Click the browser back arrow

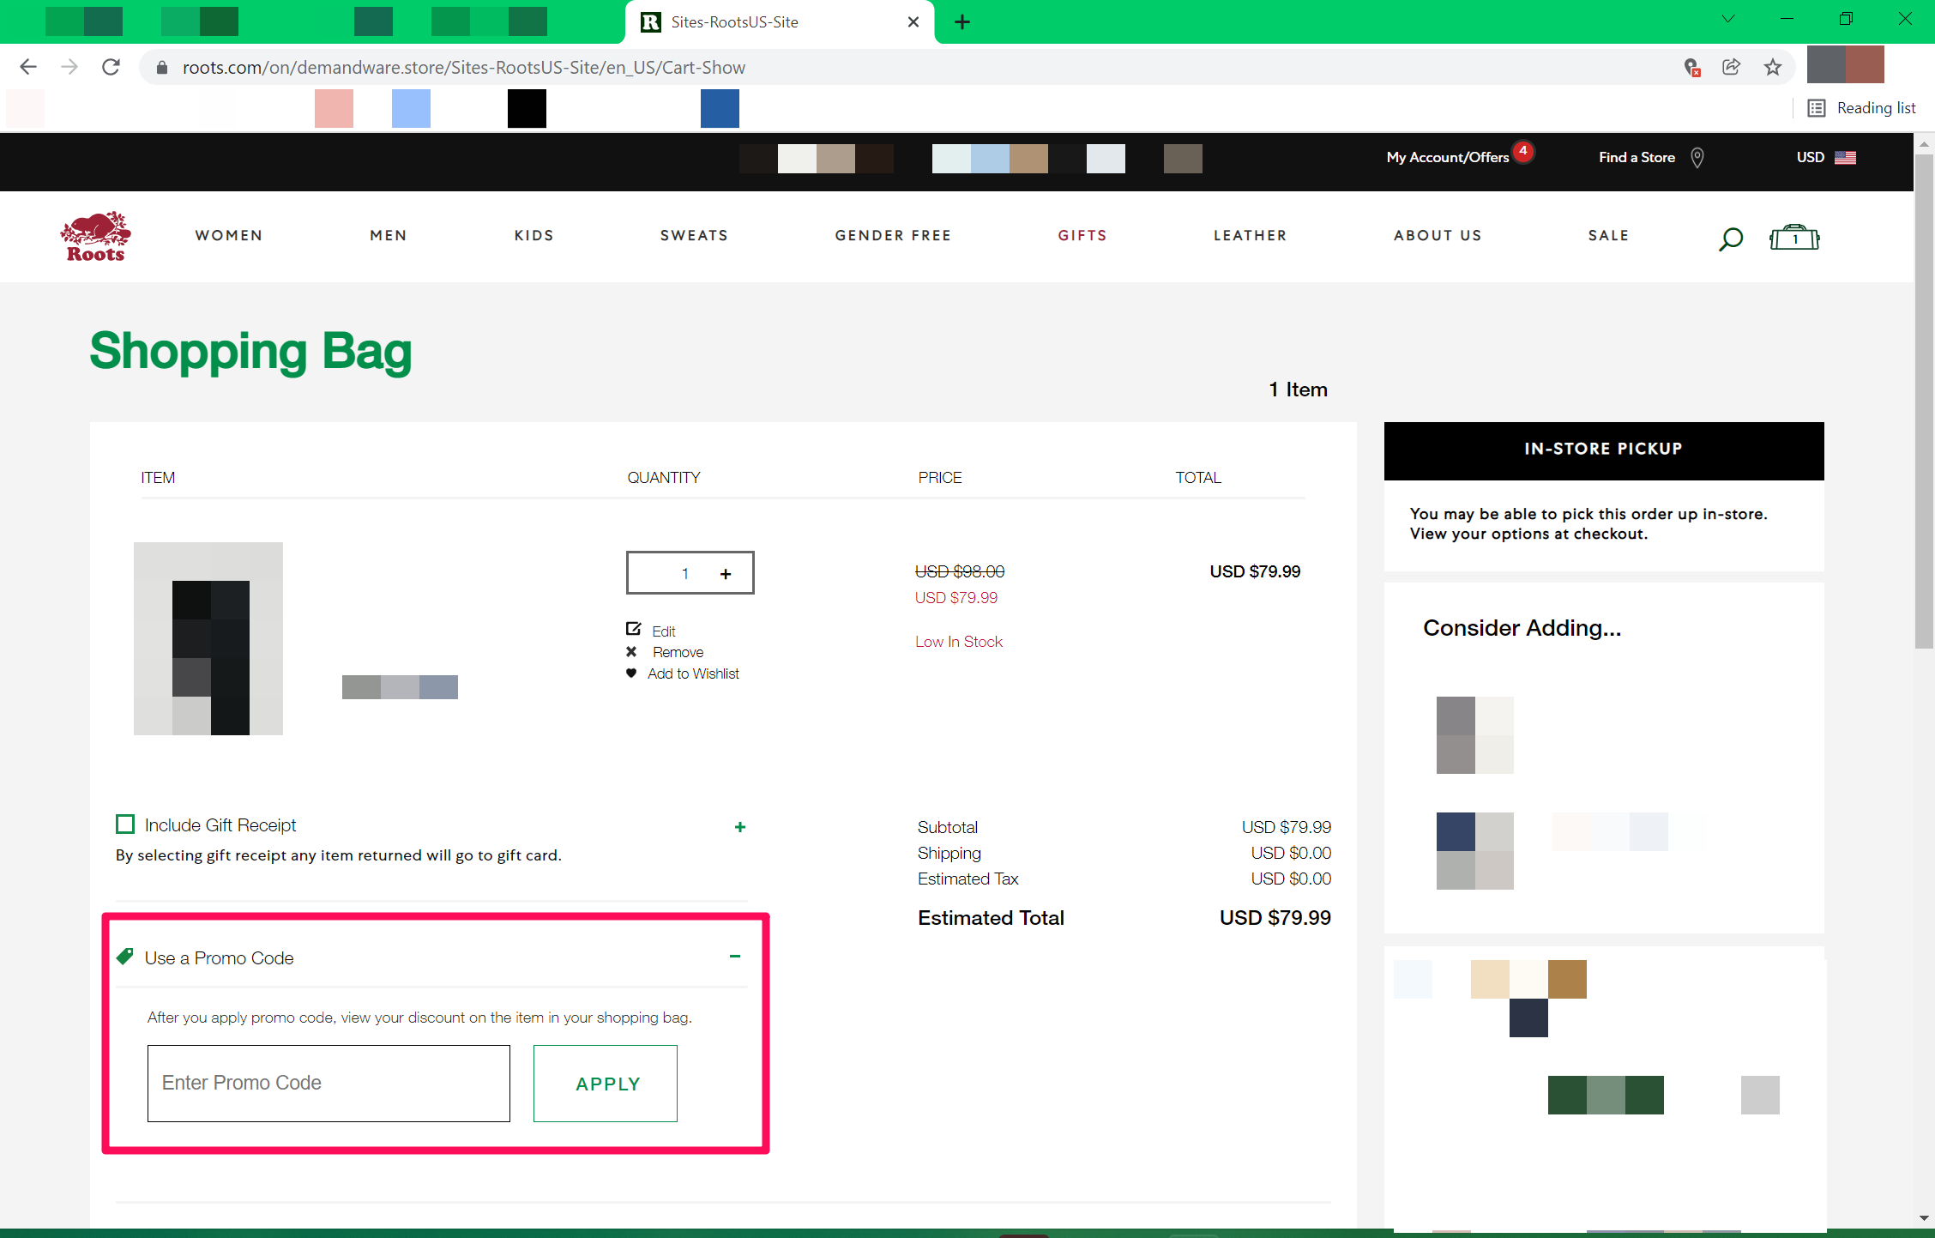coord(27,67)
